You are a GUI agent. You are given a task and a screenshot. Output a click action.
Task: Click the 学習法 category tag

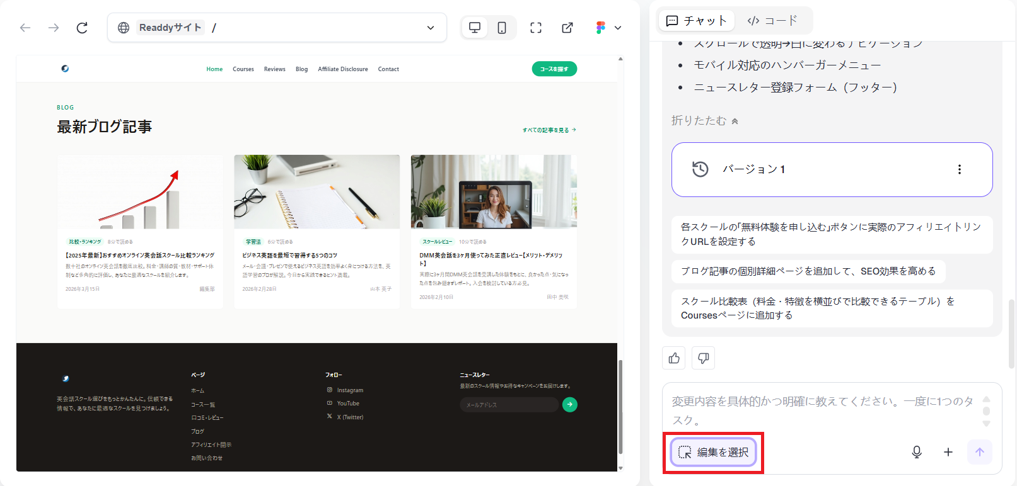click(253, 242)
